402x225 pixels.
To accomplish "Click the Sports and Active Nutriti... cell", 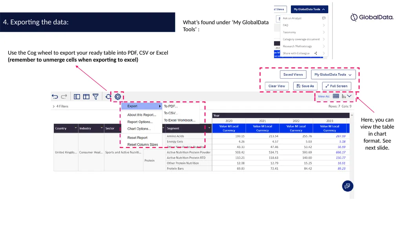I will [x=123, y=152].
